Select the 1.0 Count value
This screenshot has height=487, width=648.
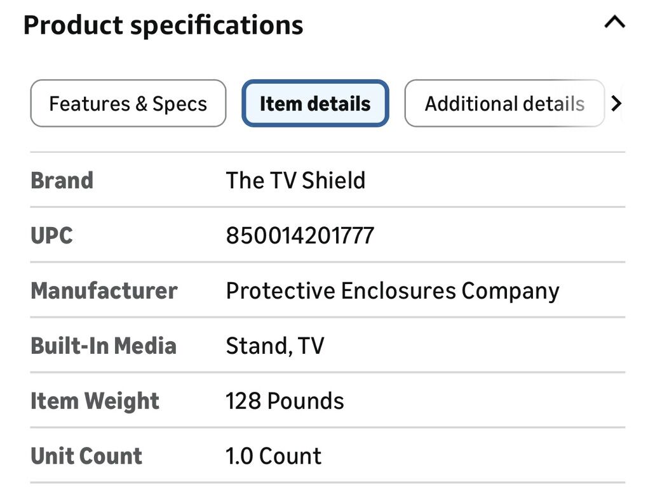click(274, 457)
